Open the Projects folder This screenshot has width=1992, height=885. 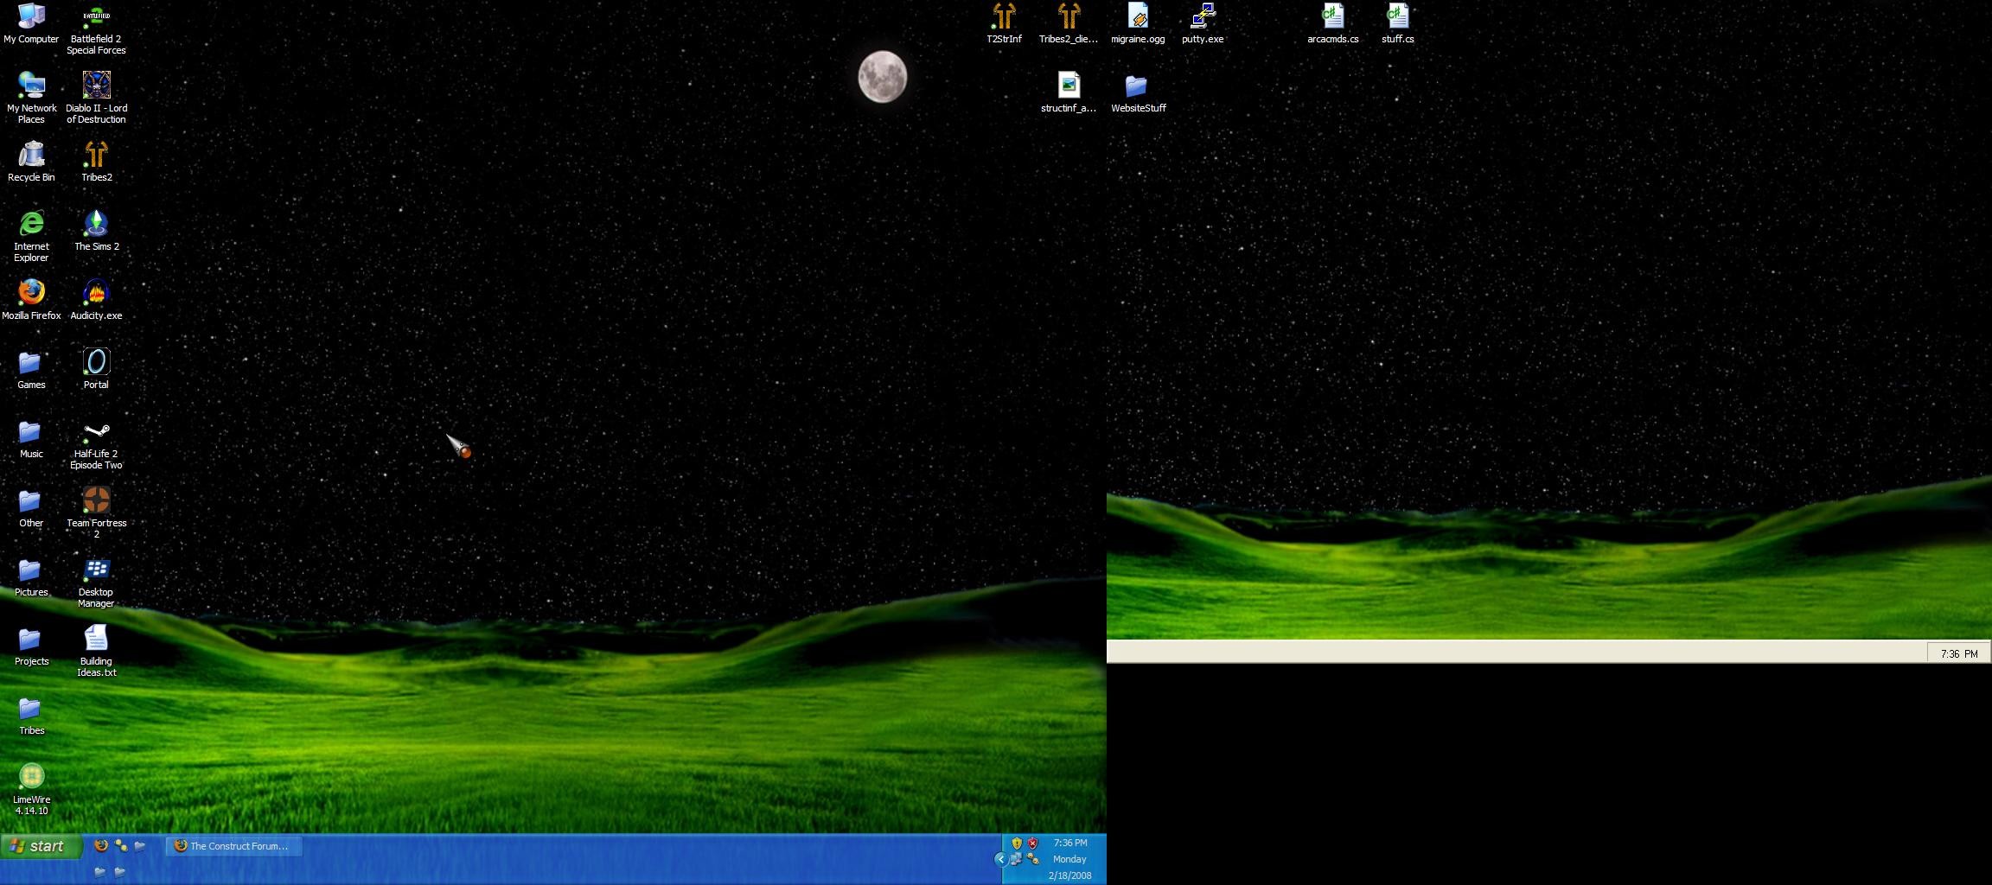coord(31,646)
